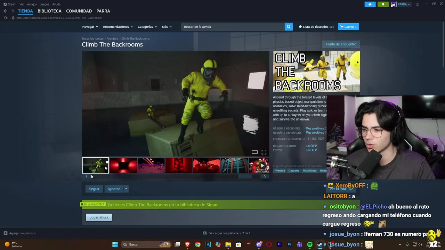The image size is (445, 250).
Task: Open Opera browser from taskbar
Action: (269, 244)
